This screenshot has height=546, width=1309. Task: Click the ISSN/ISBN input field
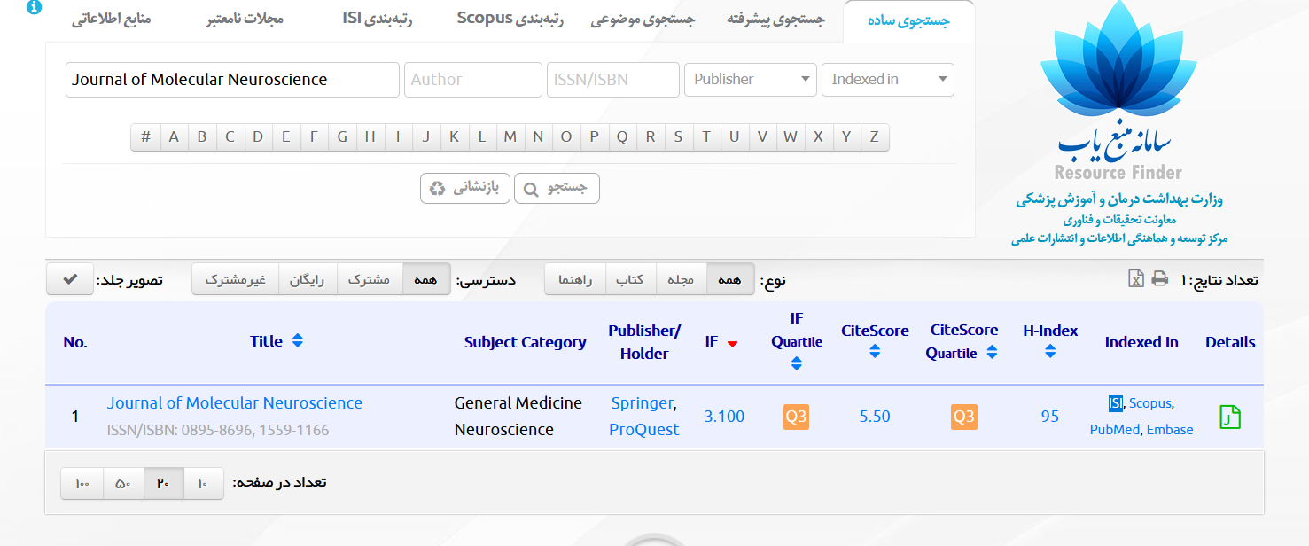pyautogui.click(x=613, y=79)
